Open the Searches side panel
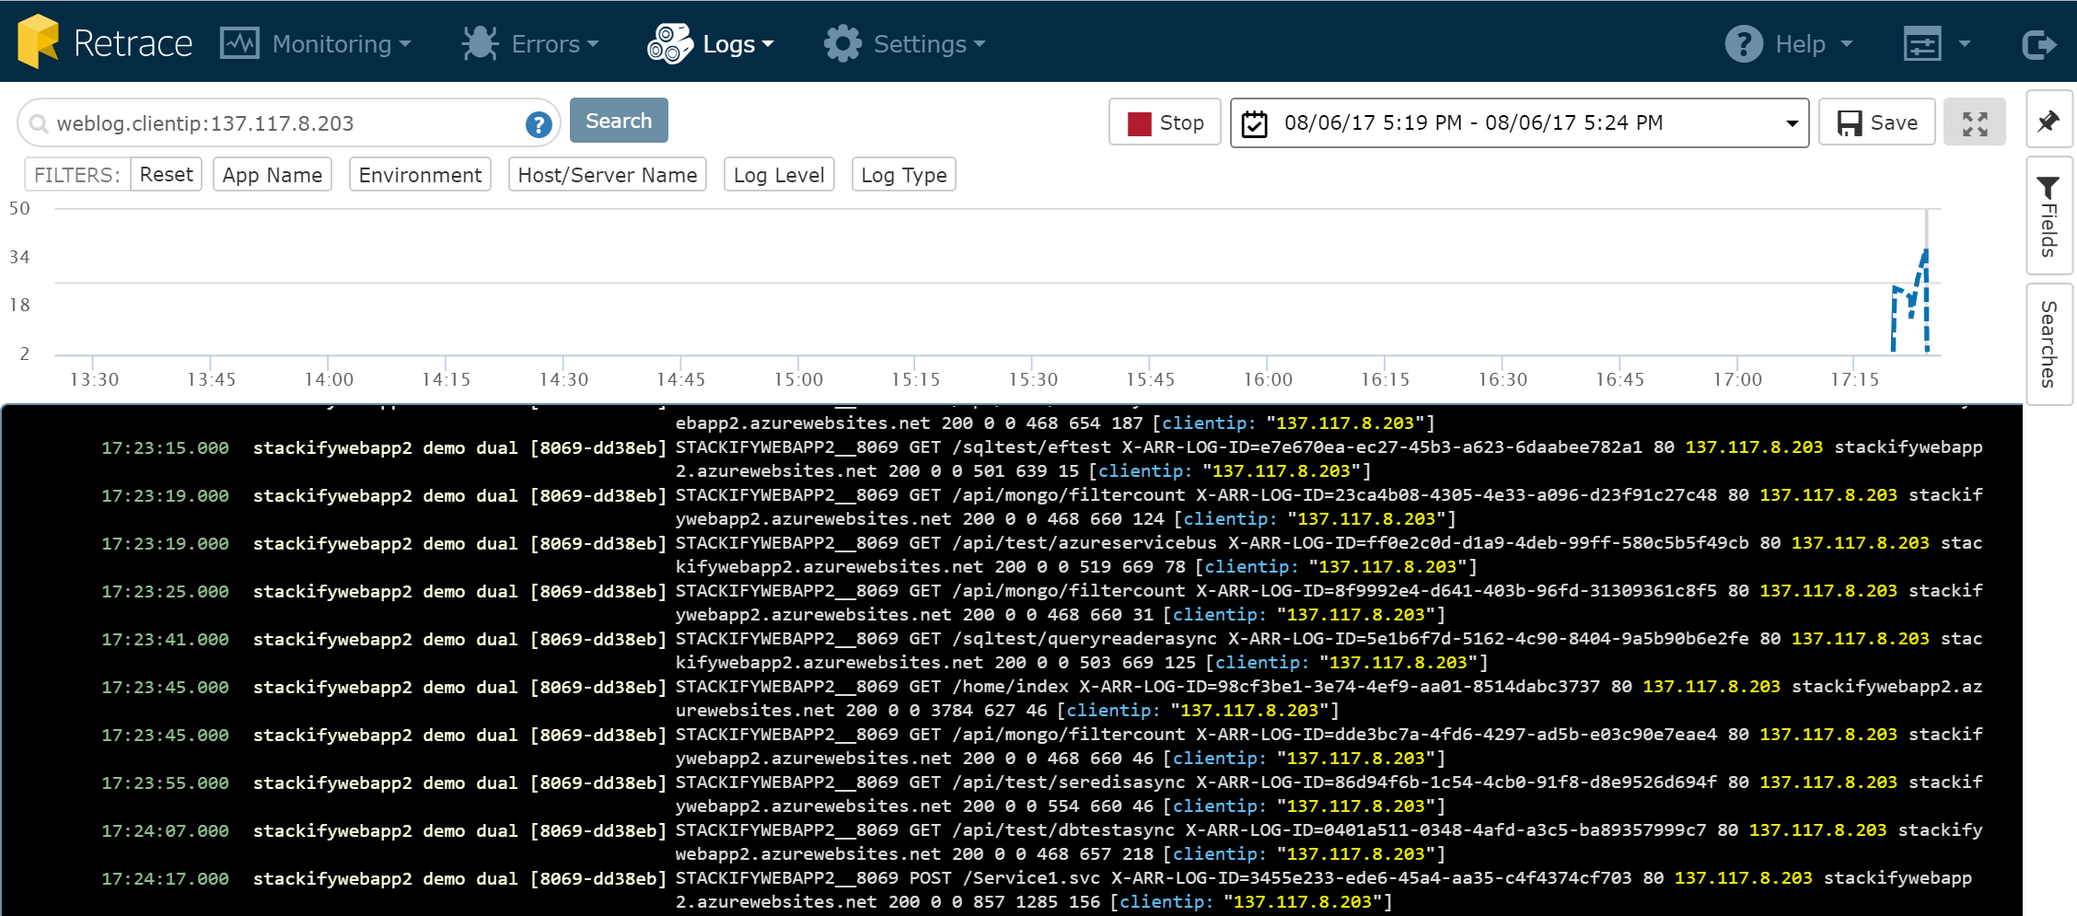 2048,343
